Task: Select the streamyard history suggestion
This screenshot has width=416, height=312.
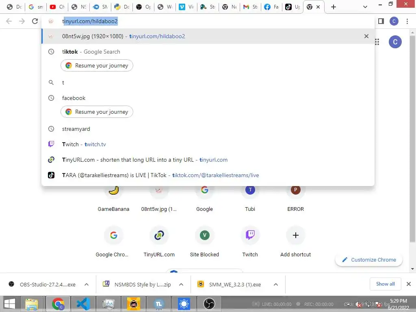Action: point(208,129)
